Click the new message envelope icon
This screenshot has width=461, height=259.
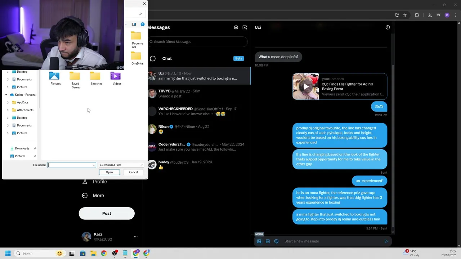click(x=245, y=27)
